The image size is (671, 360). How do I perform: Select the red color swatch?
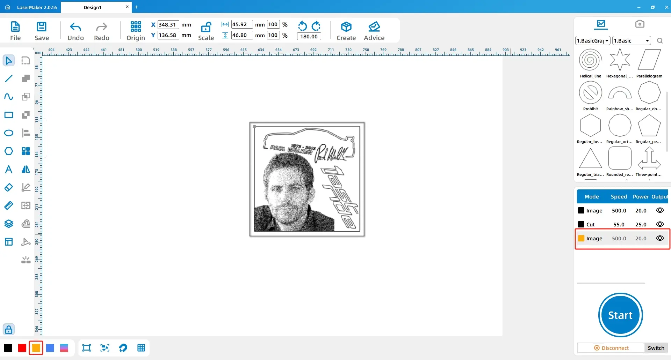coord(22,348)
